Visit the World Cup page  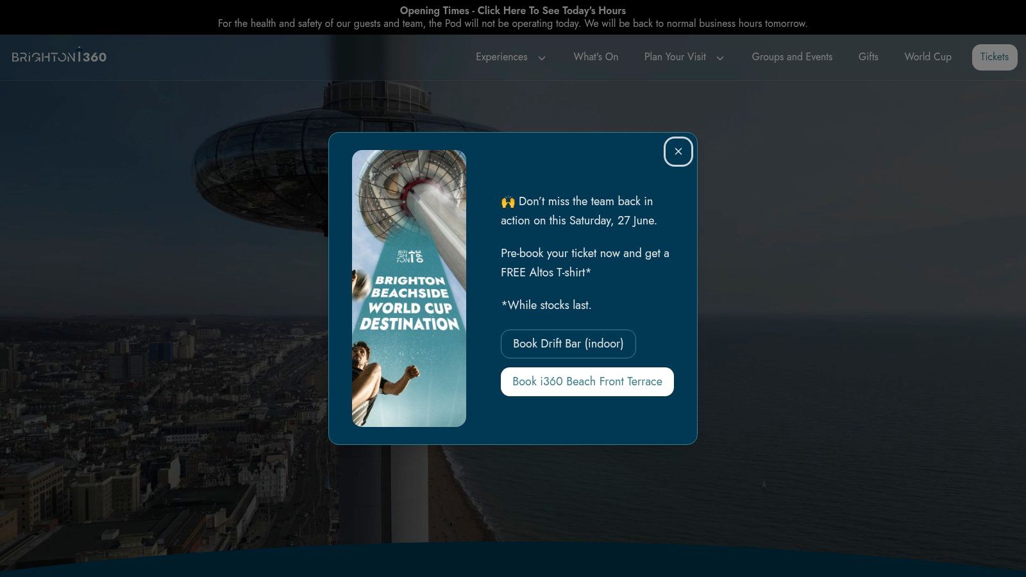pos(928,57)
